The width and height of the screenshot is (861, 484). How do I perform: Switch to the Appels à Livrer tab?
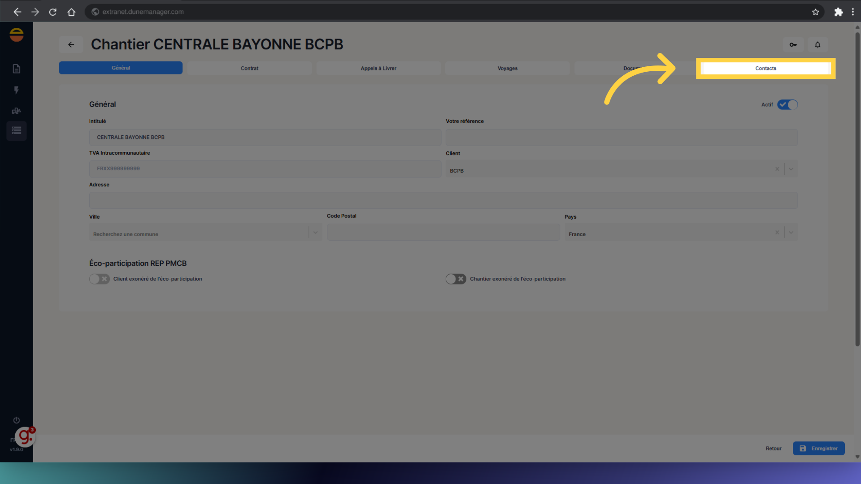[x=378, y=68]
